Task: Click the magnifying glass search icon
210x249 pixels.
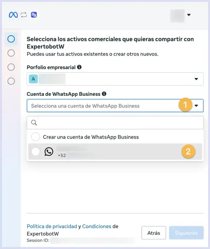Action: pos(34,123)
